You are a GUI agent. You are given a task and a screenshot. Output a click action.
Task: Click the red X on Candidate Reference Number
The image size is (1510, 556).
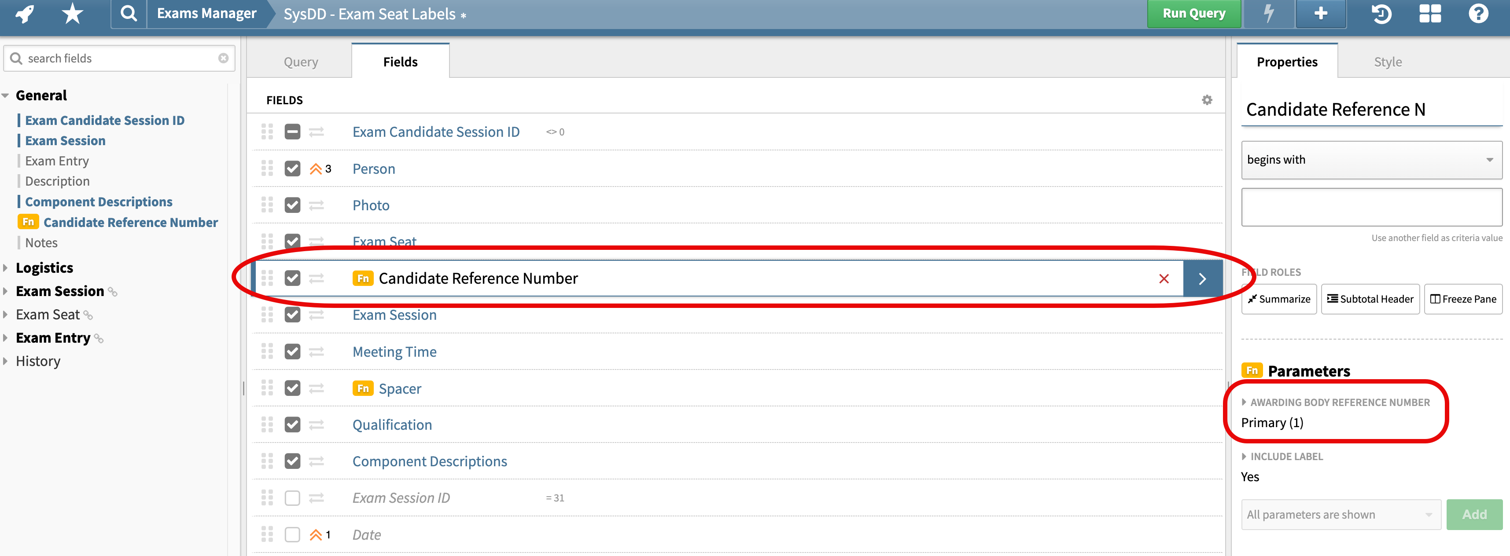coord(1164,279)
